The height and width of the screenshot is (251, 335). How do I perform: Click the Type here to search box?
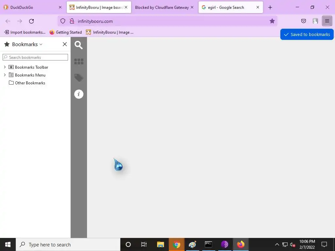click(x=68, y=244)
